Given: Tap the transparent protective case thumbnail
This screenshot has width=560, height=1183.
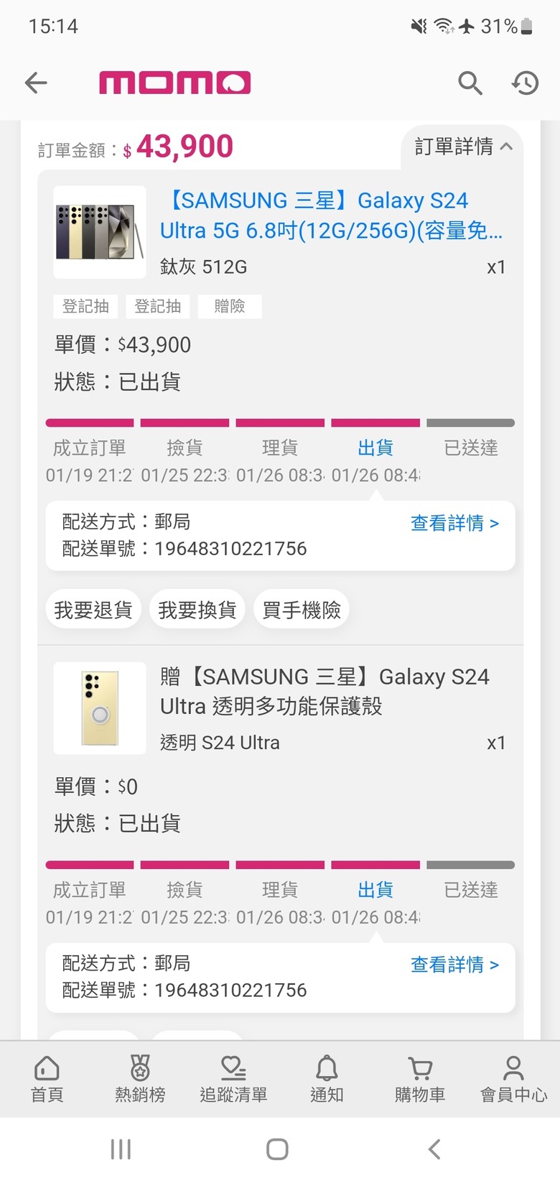Looking at the screenshot, I should pyautogui.click(x=100, y=708).
